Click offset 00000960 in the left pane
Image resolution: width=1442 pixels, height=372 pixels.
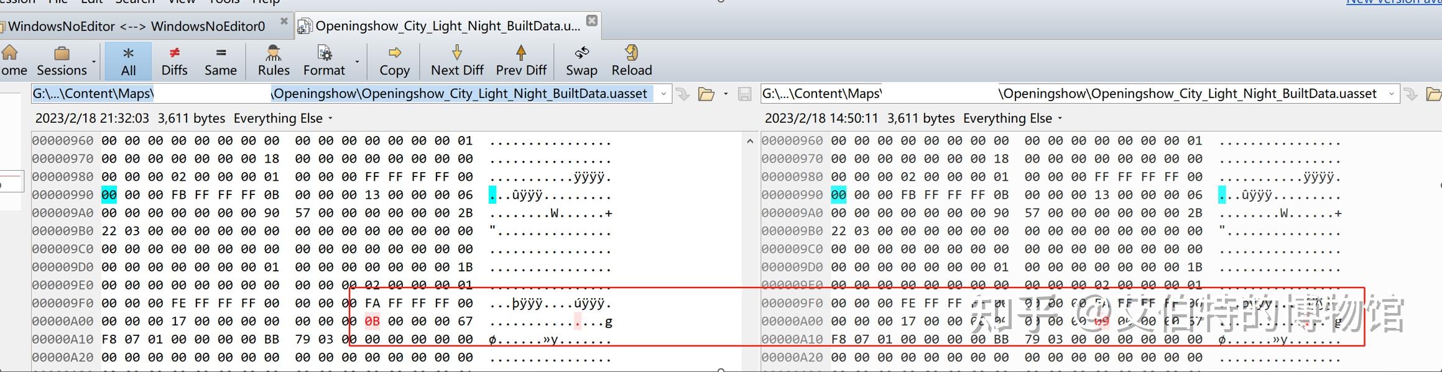63,141
